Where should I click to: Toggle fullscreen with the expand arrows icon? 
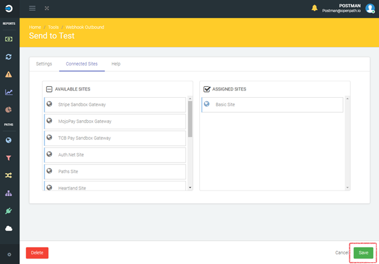coord(47,8)
